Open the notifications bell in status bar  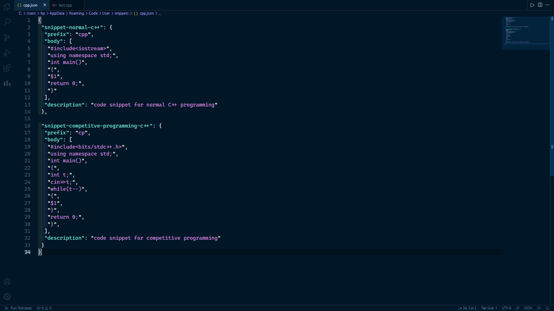point(548,308)
